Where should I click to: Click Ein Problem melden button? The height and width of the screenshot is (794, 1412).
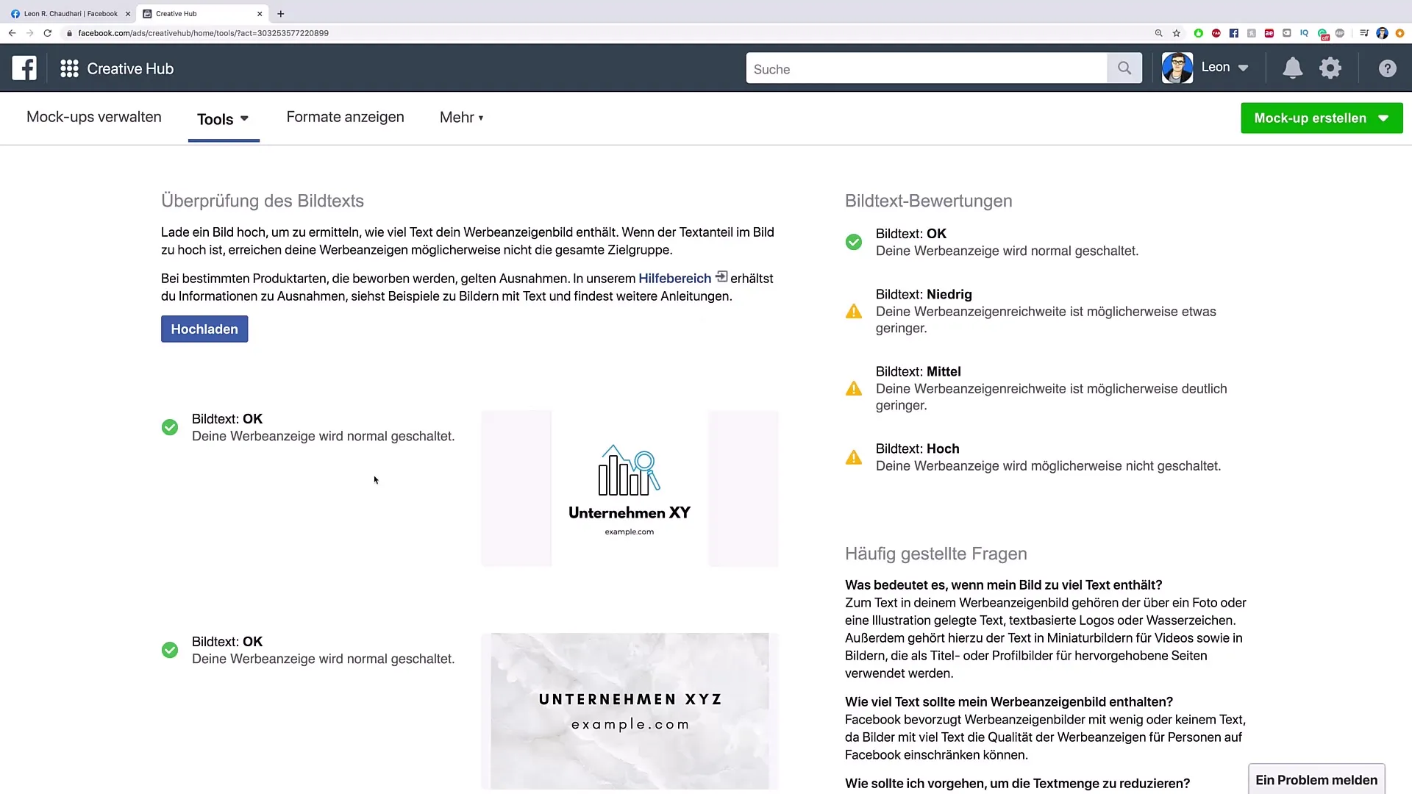1317,779
